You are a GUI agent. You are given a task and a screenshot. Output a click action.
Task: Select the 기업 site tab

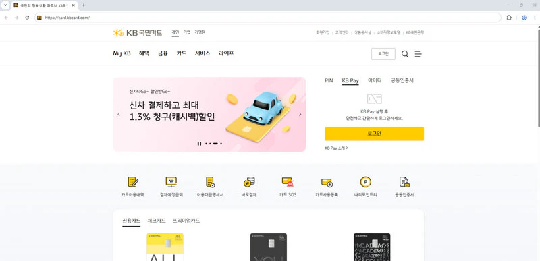(x=187, y=32)
